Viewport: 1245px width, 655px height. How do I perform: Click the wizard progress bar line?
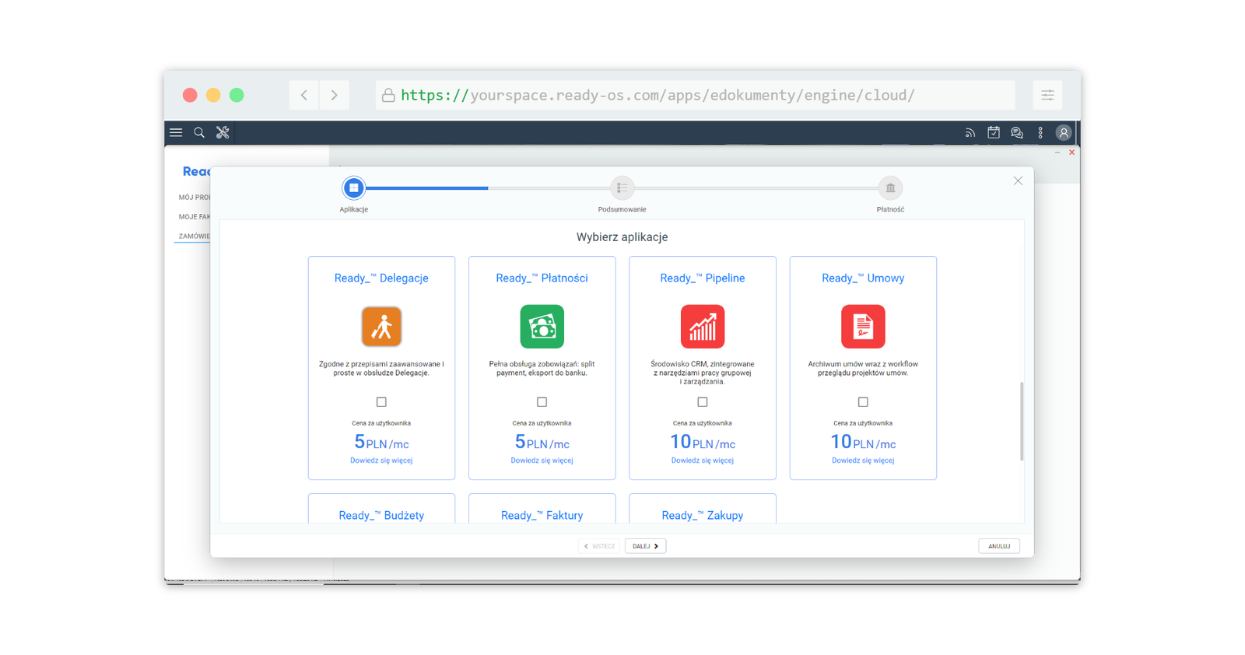622,187
